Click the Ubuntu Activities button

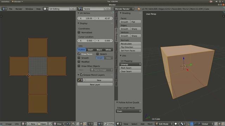[x=5, y=1]
